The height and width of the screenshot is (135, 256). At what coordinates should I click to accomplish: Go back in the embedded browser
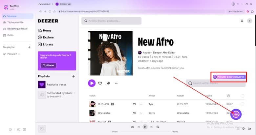coord(40,11)
